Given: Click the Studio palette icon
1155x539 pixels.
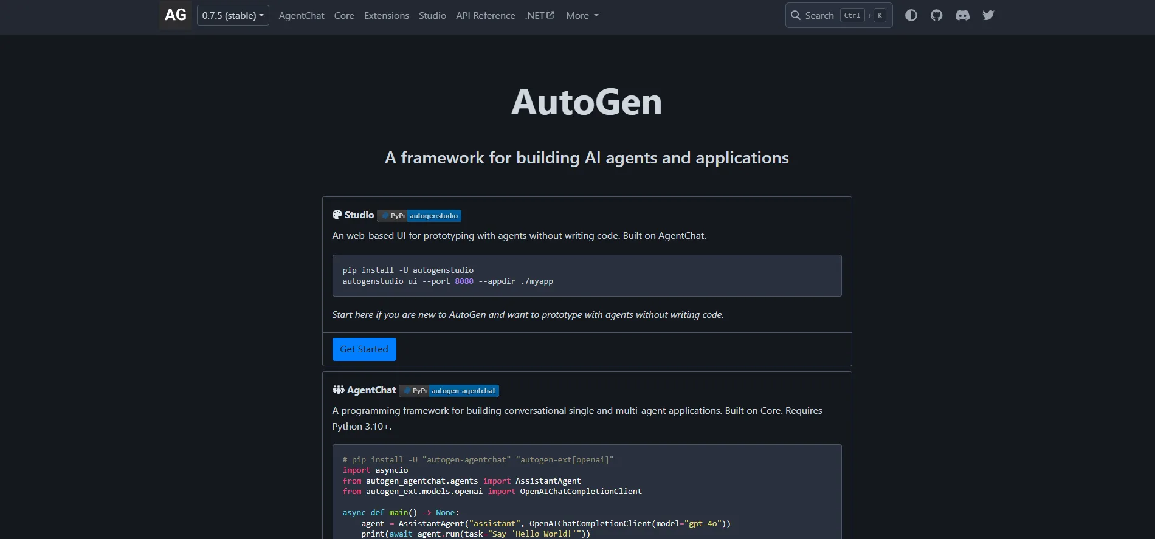Looking at the screenshot, I should 337,215.
